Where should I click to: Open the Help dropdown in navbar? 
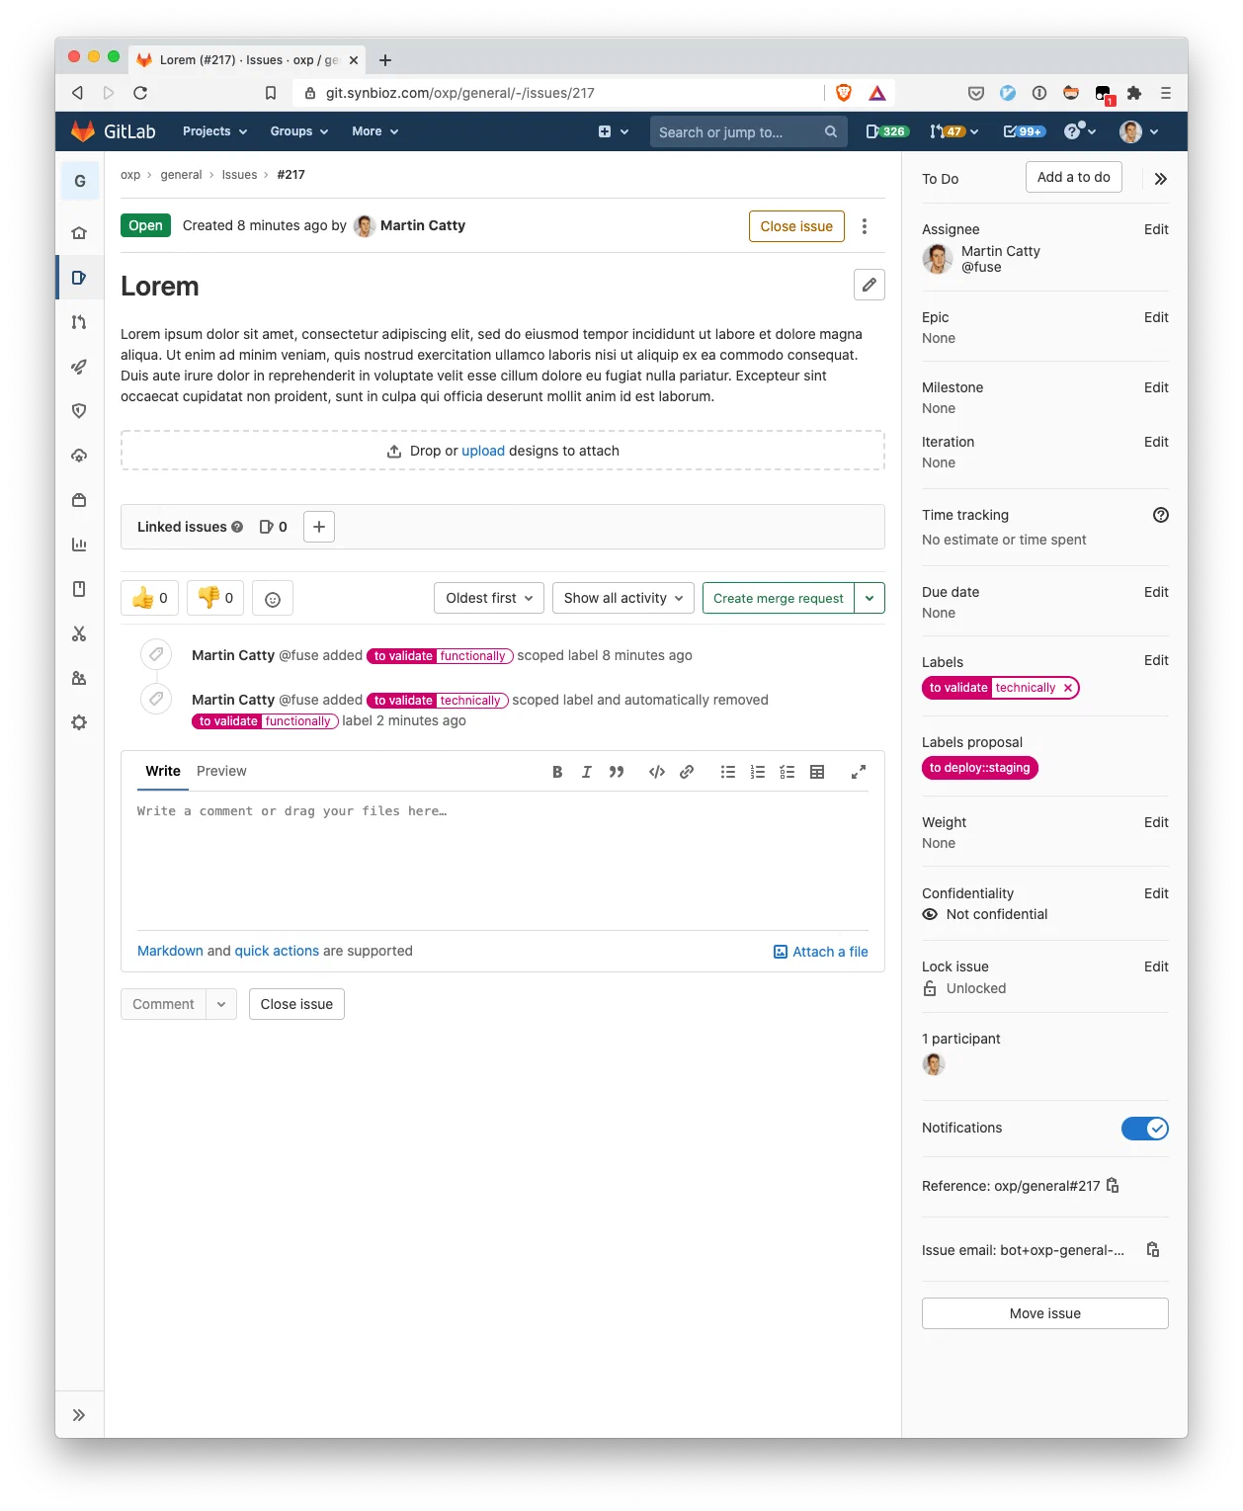1080,131
